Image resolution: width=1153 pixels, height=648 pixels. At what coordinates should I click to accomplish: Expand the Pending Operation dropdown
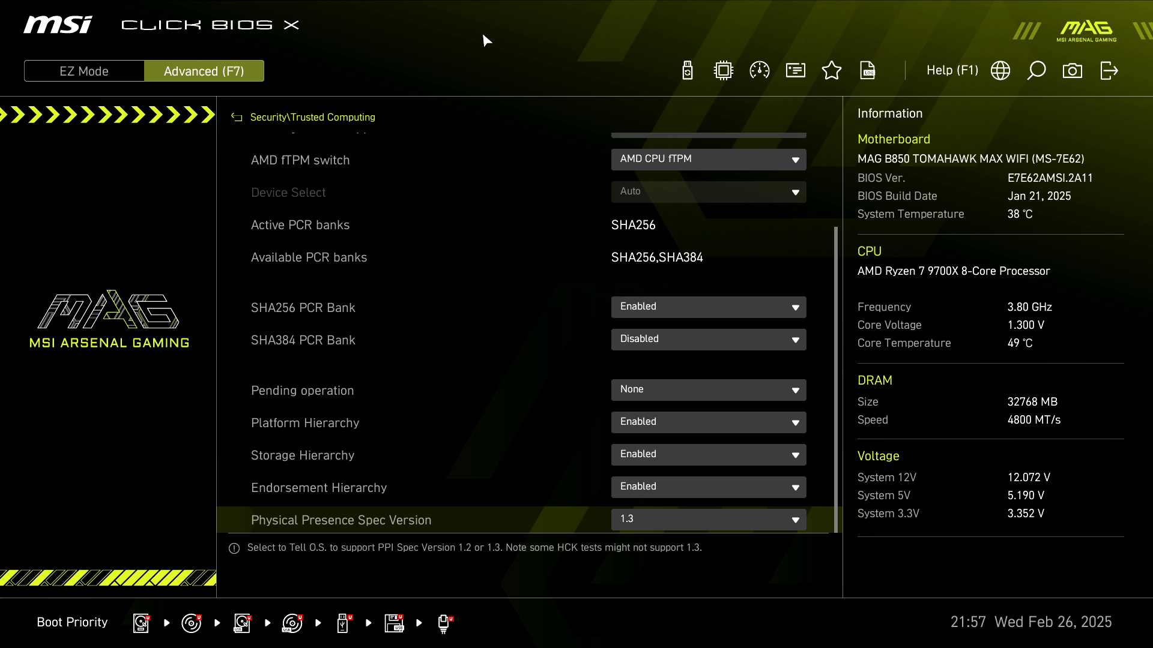click(795, 389)
